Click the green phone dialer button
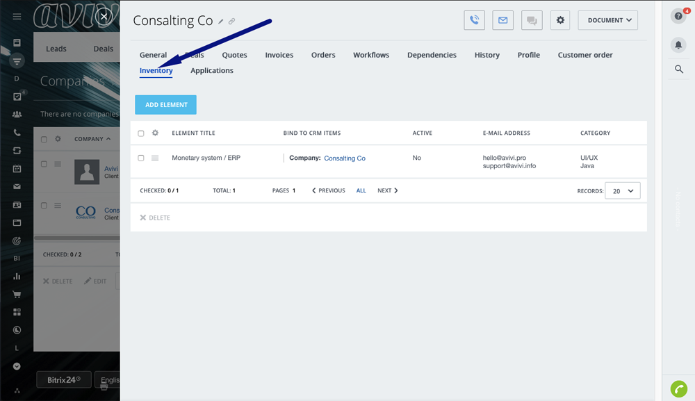 [678, 389]
